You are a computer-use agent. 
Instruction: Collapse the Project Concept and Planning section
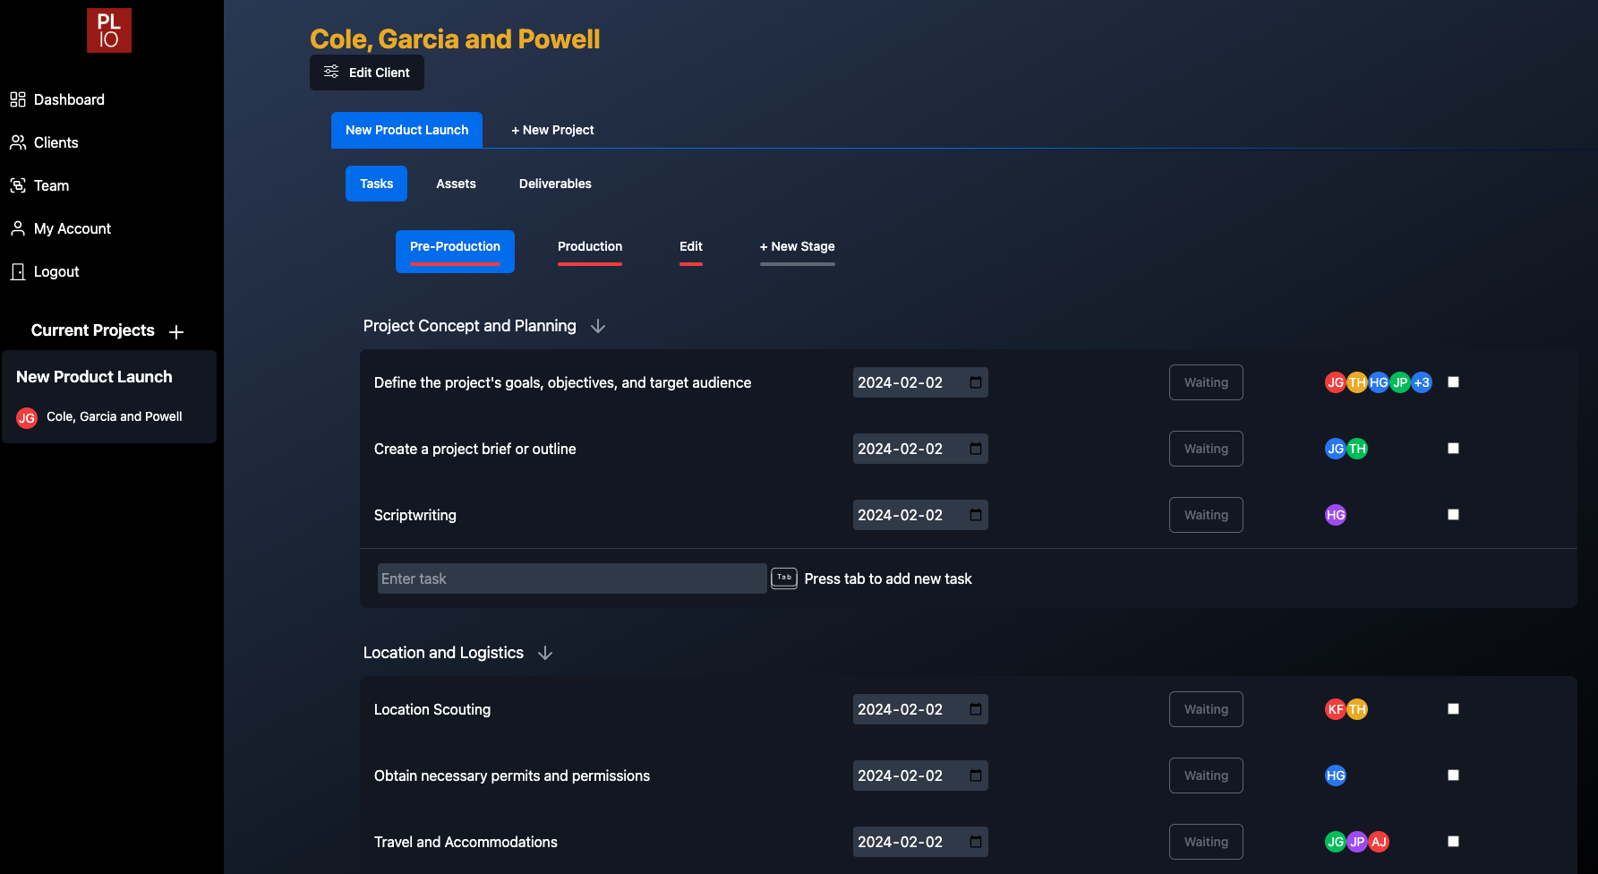coord(597,325)
